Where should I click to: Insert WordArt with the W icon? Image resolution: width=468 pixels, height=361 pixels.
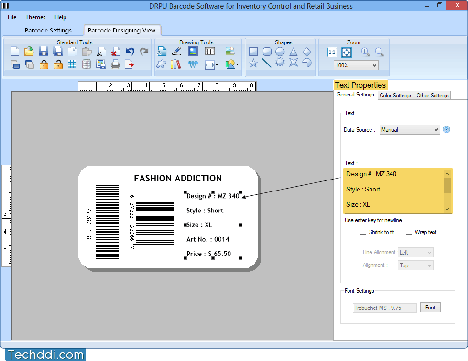193,64
